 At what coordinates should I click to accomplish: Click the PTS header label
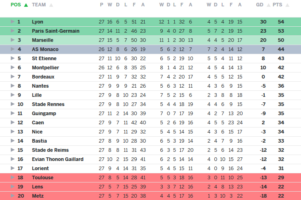pyautogui.click(x=277, y=5)
